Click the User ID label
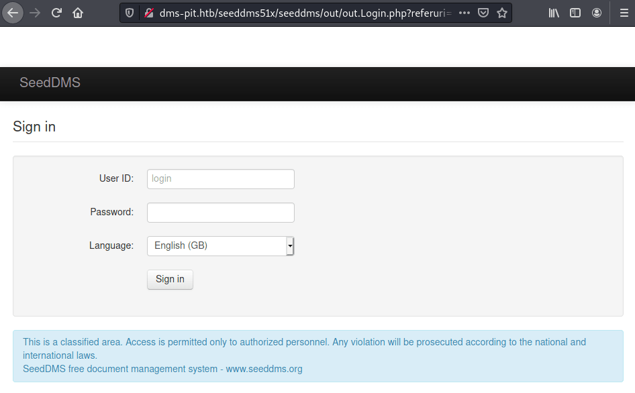 116,178
